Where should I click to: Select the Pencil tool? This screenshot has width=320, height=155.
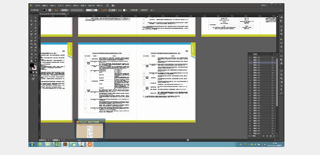point(36,31)
